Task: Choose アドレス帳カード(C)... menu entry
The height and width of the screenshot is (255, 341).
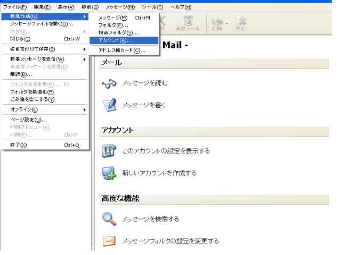Action: coord(121,50)
